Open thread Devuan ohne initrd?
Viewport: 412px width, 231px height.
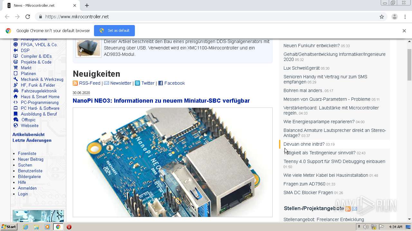(x=304, y=144)
